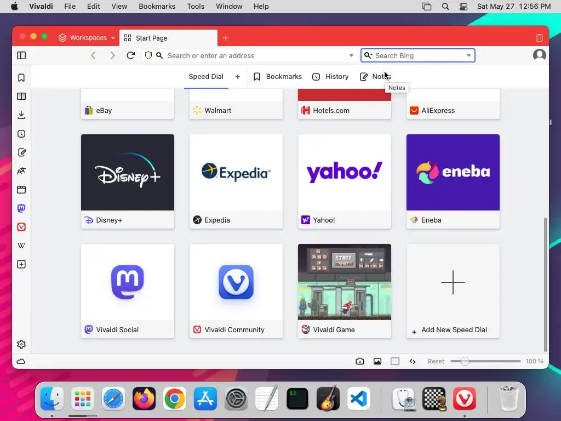Viewport: 561px width, 421px height.
Task: Toggle images and animations loading
Action: 377,361
